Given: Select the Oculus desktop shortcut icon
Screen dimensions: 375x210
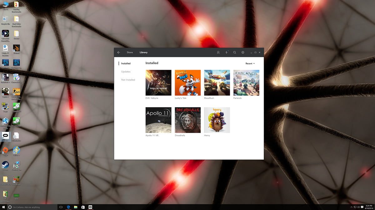Looking at the screenshot, I should point(5,137).
